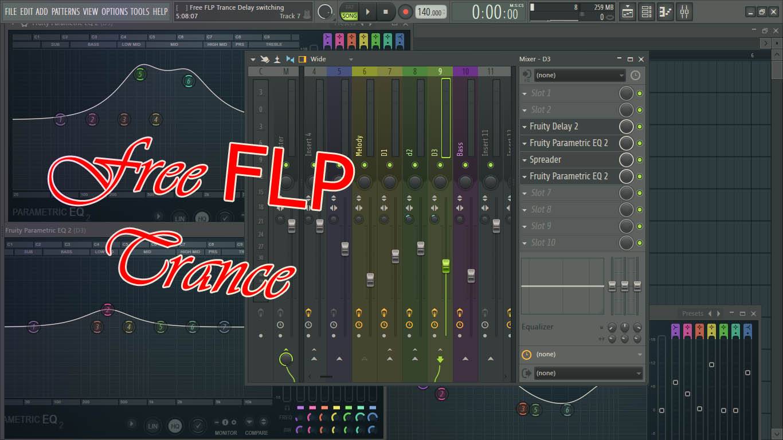
Task: Click the Melody track latency clock icon
Action: [359, 325]
